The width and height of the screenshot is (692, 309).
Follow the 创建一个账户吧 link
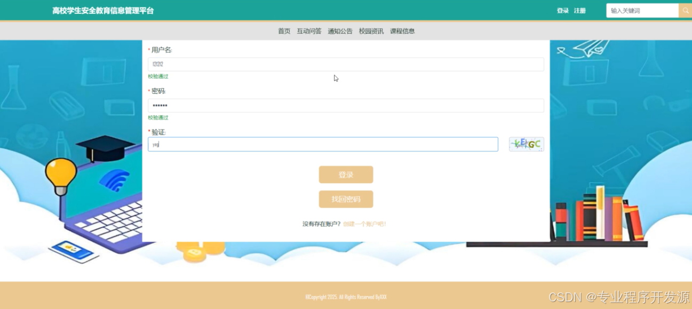tap(364, 224)
